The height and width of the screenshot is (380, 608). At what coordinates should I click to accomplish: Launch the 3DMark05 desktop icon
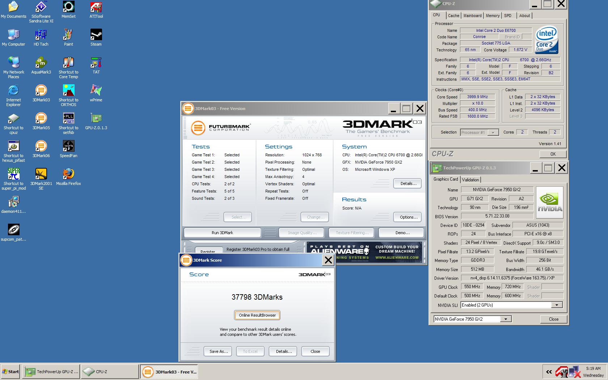(41, 121)
